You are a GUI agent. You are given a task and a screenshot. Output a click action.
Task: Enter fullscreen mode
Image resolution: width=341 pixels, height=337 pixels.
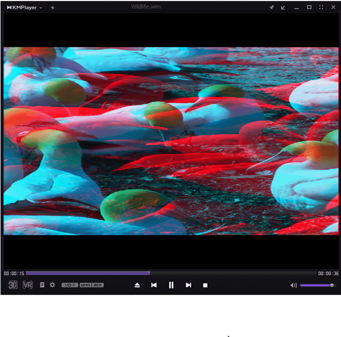click(321, 7)
